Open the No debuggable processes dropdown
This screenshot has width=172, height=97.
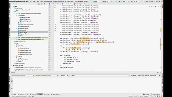pos(47,76)
